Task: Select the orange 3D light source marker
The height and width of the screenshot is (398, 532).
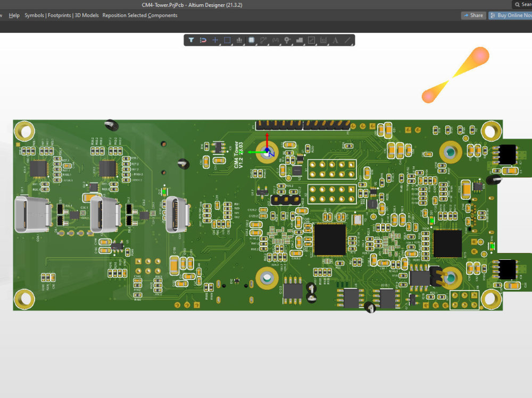Action: pos(455,75)
